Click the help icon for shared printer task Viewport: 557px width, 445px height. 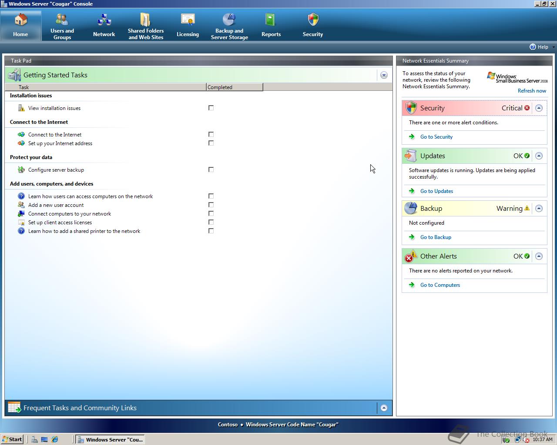pyautogui.click(x=21, y=231)
